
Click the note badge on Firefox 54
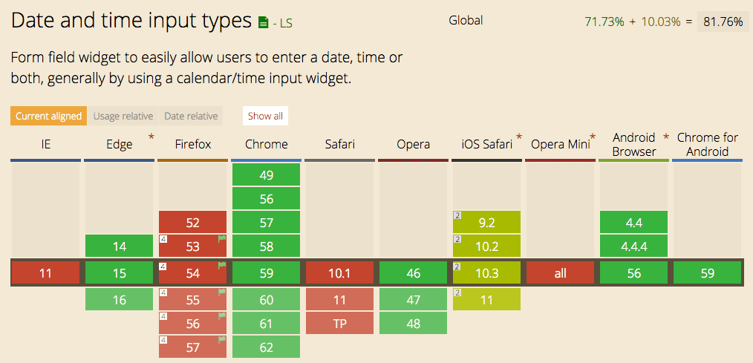point(163,265)
